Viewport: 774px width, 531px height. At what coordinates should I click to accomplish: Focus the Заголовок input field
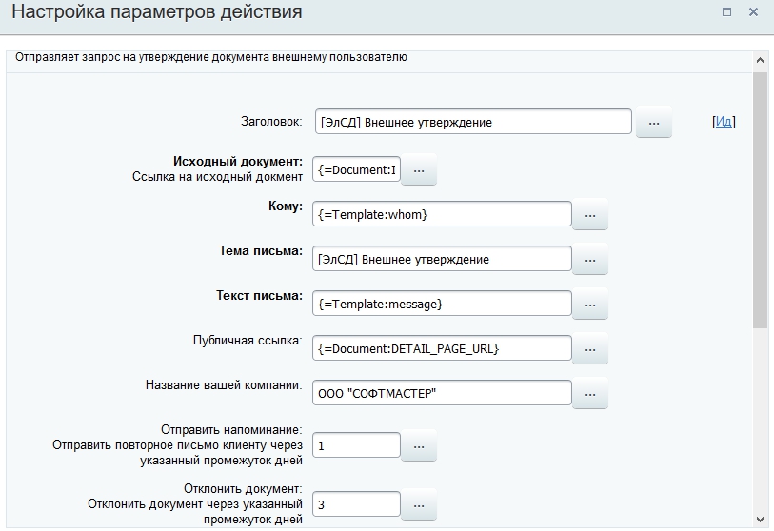point(472,122)
